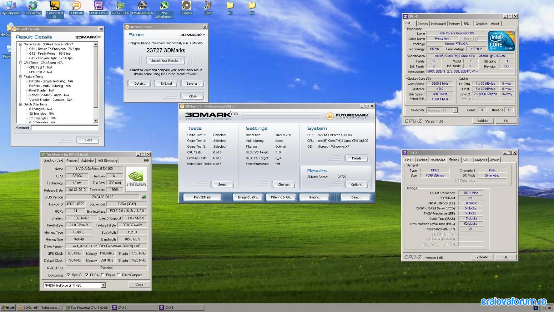554x312 pixels.
Task: Open Image Quality settings in 3DMark05
Action: [x=248, y=197]
